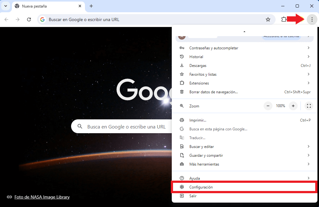Open the Ayuda menu entry
Viewport: 319px width, 207px height.
(244, 178)
